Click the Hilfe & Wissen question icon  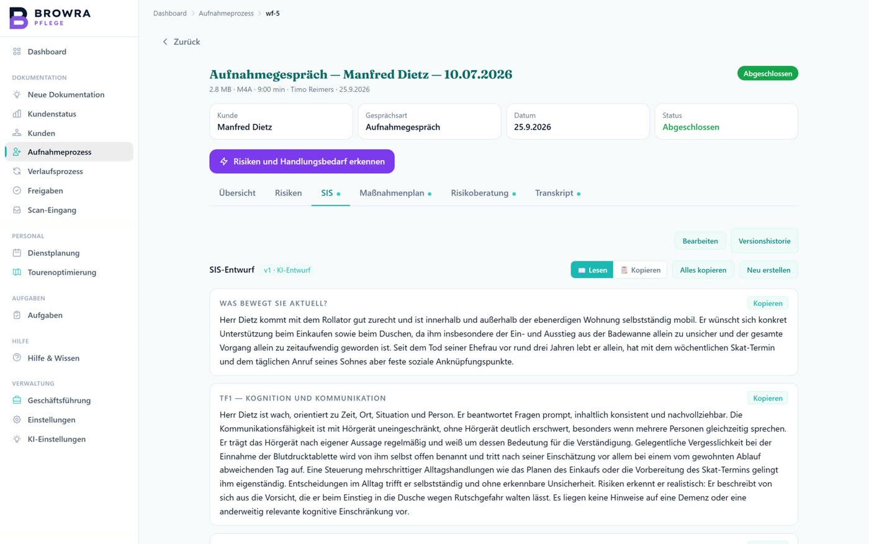(x=17, y=358)
